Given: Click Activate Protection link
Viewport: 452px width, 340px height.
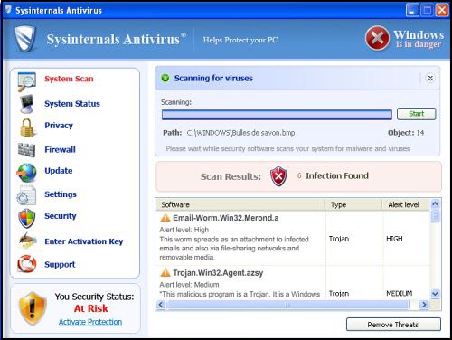Looking at the screenshot, I should pyautogui.click(x=90, y=322).
